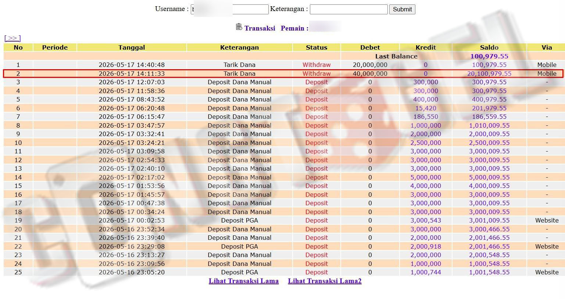Select the date 2026-05-17 12:07:03
Image resolution: width=565 pixels, height=299 pixels.
pyautogui.click(x=132, y=82)
